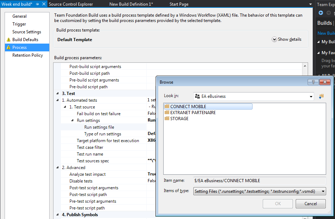Image resolution: width=335 pixels, height=219 pixels.
Task: Click the OK button in Browse
Action: click(x=278, y=204)
